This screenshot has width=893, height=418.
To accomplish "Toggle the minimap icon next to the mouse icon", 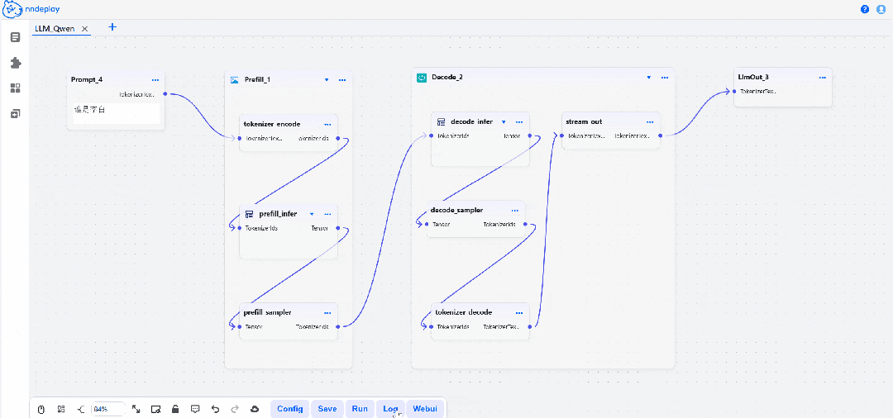I will [61, 409].
